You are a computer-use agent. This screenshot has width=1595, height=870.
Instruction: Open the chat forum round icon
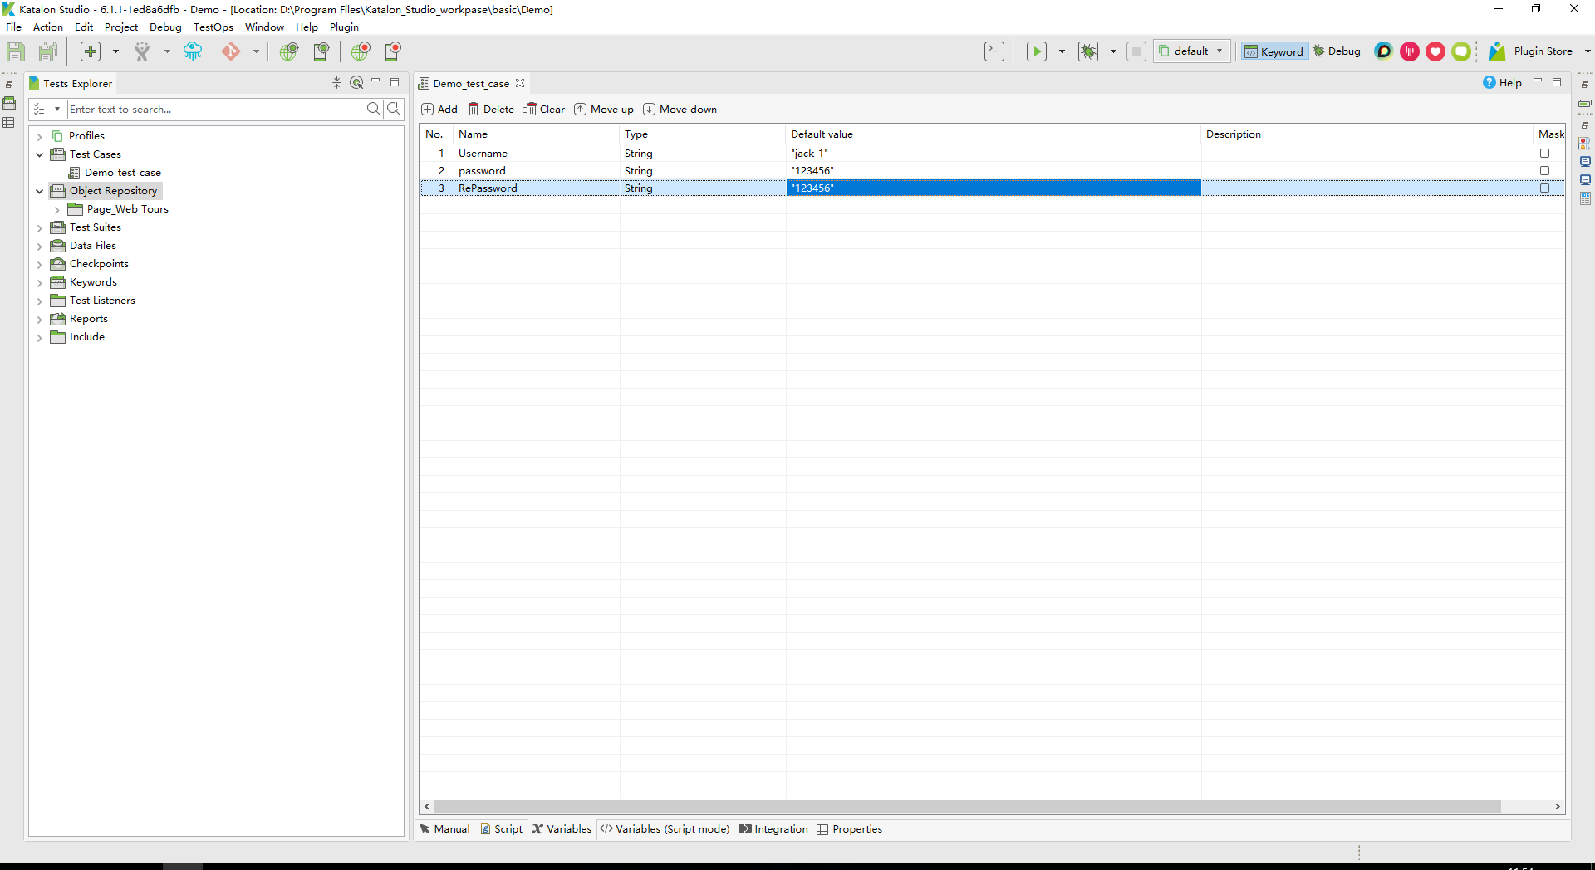click(1384, 51)
